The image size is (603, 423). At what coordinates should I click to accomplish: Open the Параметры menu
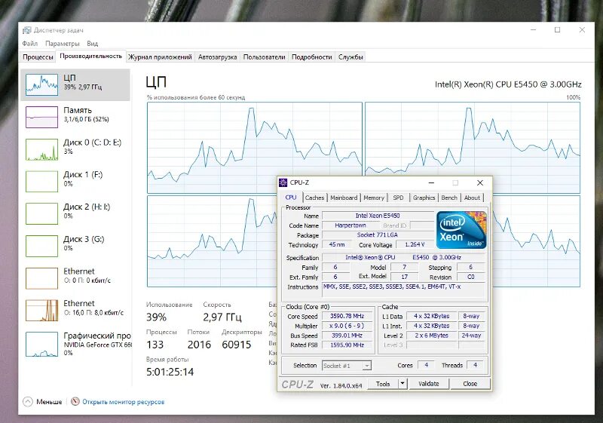(63, 44)
